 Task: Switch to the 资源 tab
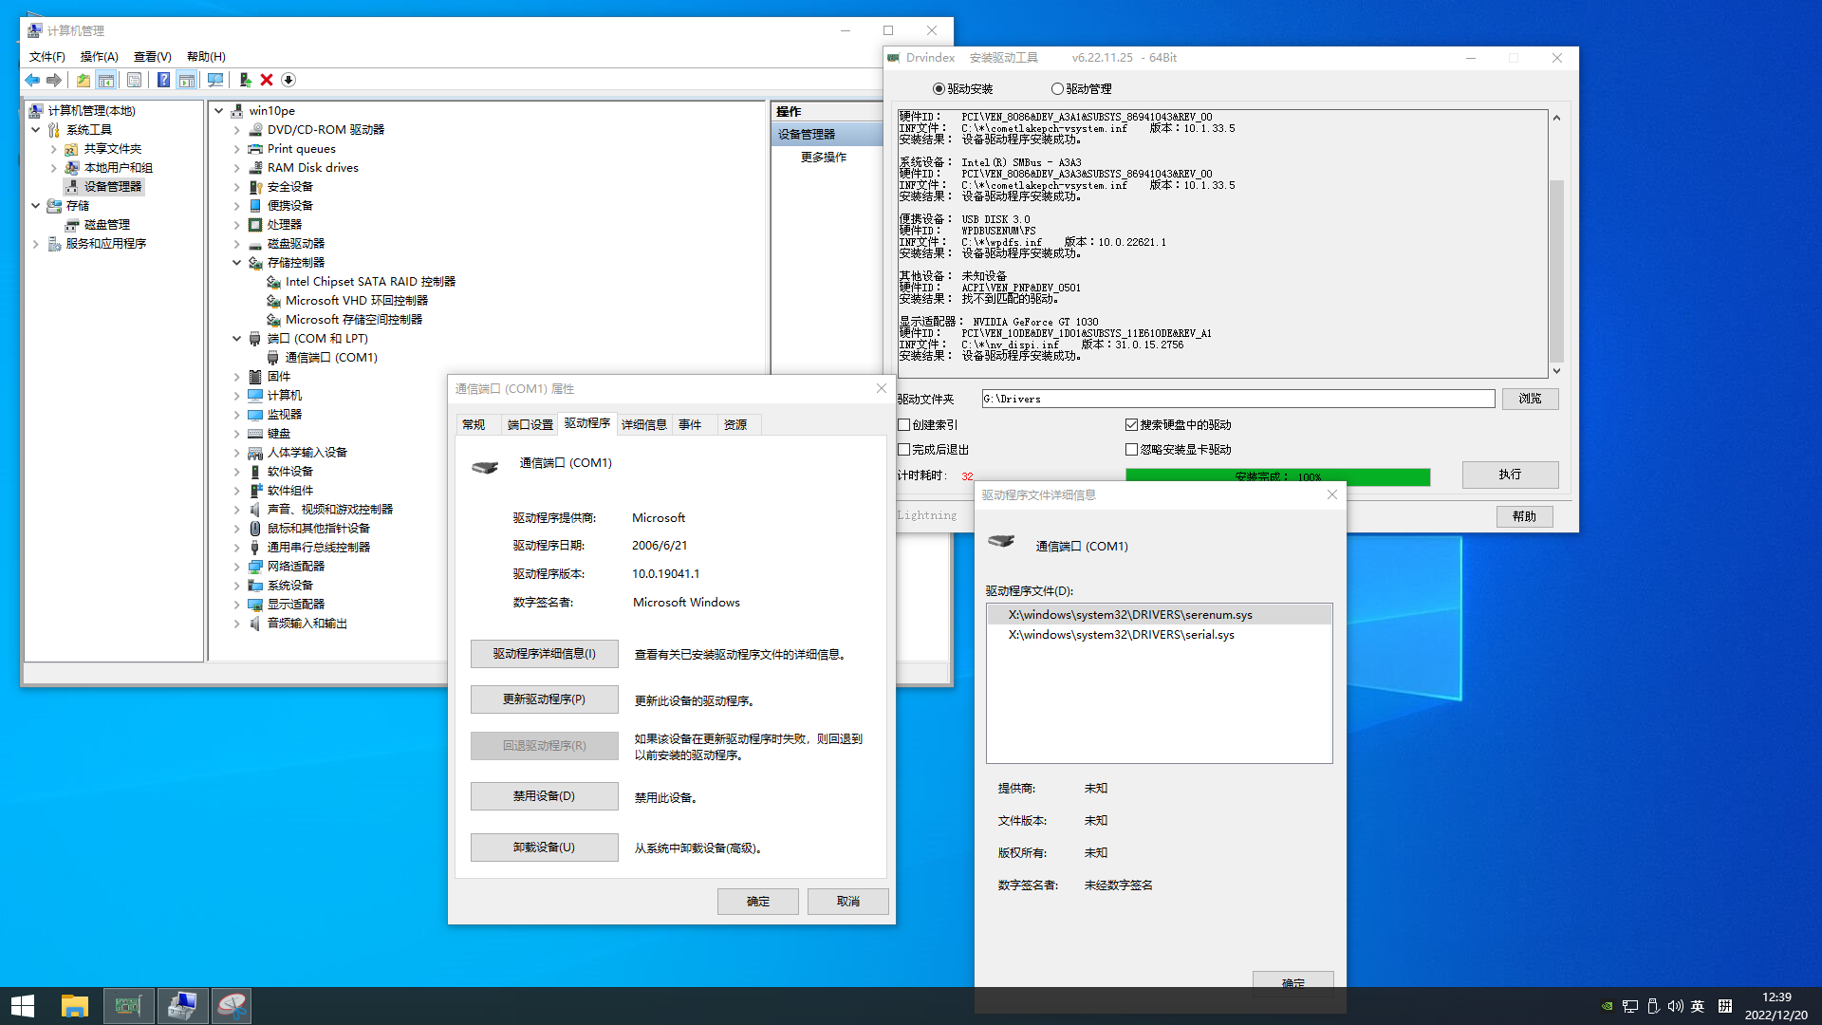[735, 425]
